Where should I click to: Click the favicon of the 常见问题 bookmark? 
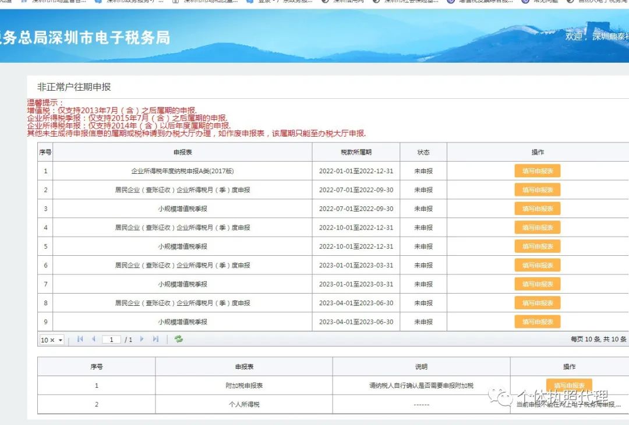point(526,3)
